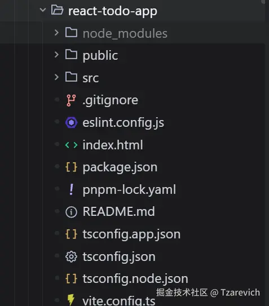Click the exclamation icon beside pnpm-lock.yaml
The height and width of the screenshot is (306, 269).
[72, 189]
